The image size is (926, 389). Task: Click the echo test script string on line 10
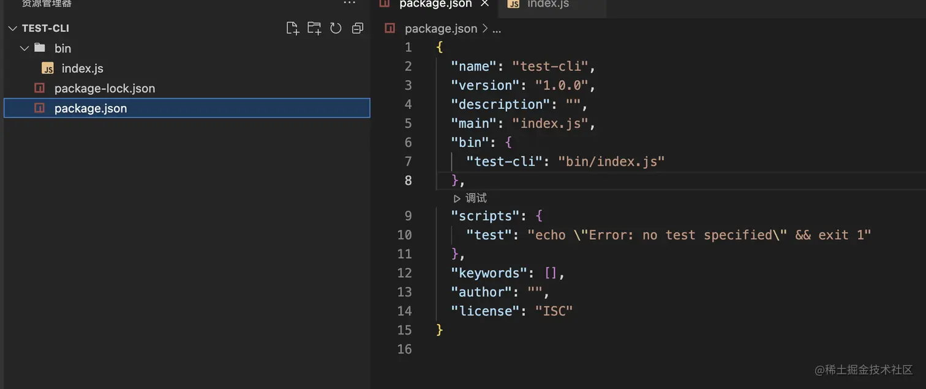click(699, 235)
